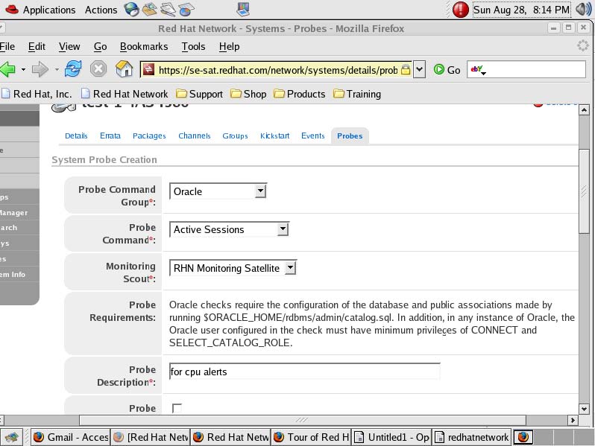Switch to redhatnetwork taskbar window
Screen dimensions: 595x446
(472, 437)
